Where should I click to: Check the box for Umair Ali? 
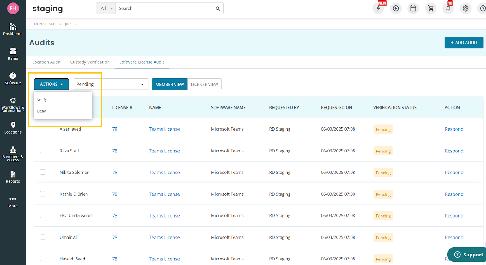coord(43,237)
